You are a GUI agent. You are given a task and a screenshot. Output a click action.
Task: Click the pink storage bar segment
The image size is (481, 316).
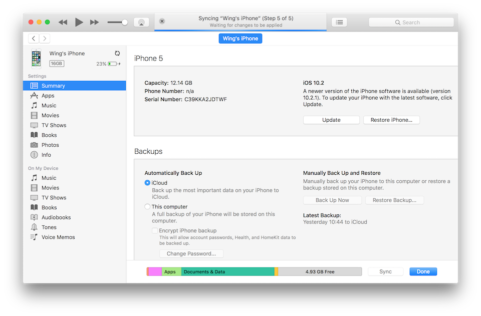click(155, 271)
